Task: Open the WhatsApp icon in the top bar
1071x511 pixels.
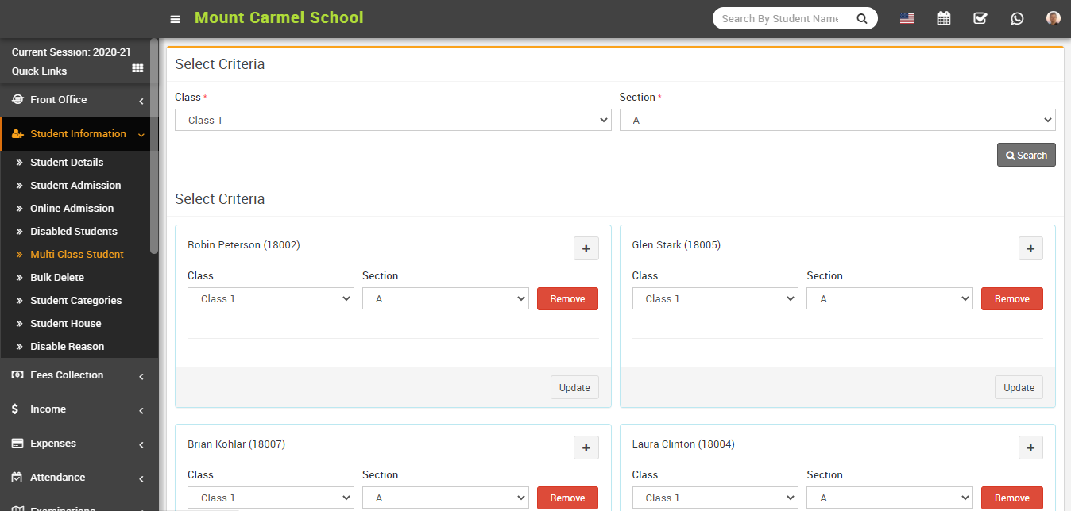Action: [1017, 17]
